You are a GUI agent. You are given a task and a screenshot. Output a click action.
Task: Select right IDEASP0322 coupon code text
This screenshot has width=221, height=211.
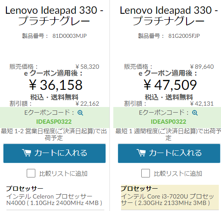pos(168,122)
